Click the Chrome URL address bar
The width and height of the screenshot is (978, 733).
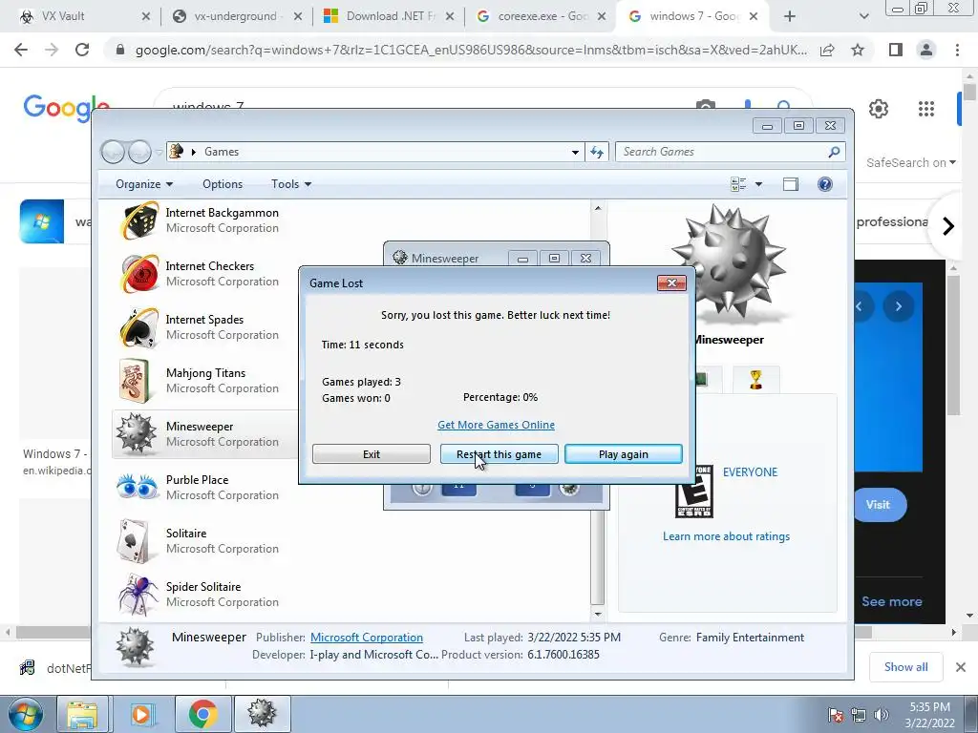point(471,50)
